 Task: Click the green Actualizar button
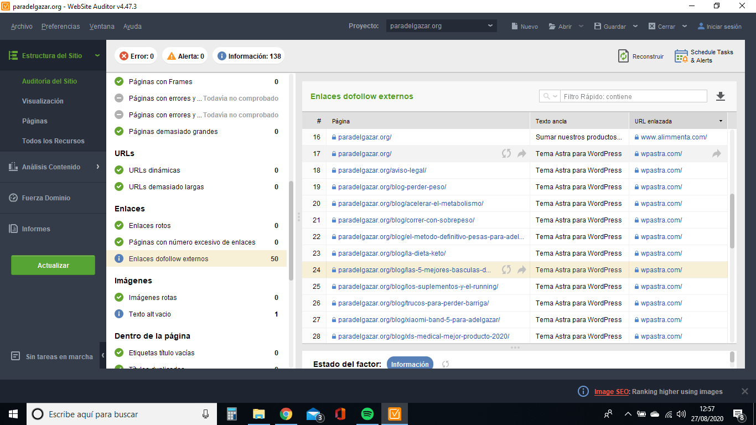(53, 265)
